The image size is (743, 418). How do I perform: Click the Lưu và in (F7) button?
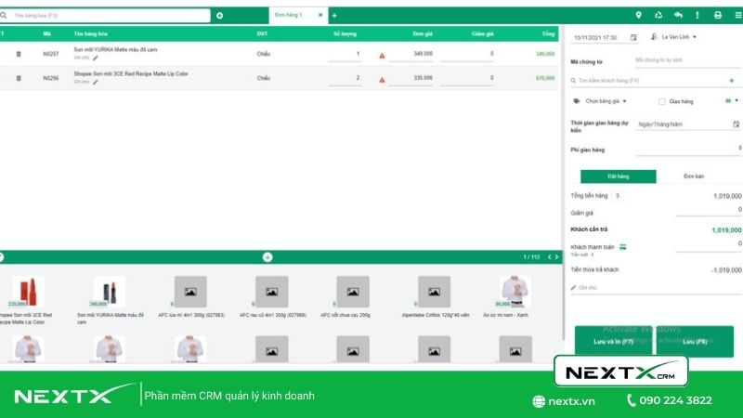click(x=613, y=343)
